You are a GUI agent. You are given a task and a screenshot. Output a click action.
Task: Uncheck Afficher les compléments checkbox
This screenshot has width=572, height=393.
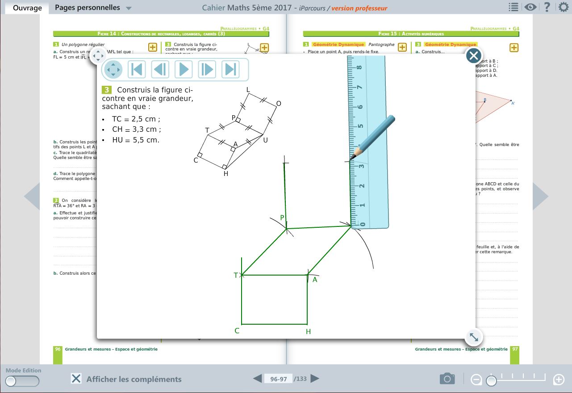pos(76,379)
